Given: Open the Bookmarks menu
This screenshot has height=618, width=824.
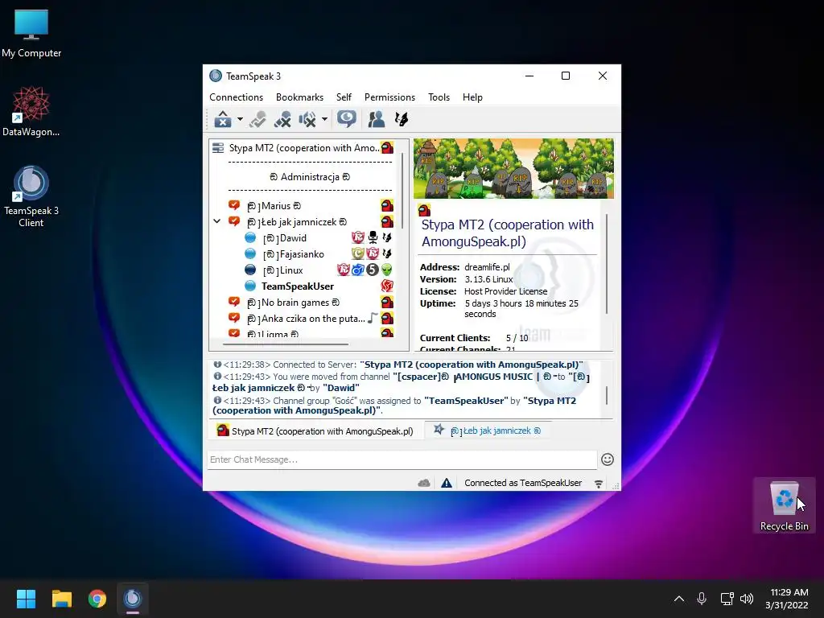Looking at the screenshot, I should [299, 97].
